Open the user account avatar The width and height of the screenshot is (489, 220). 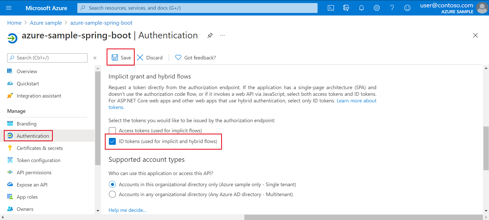[x=482, y=8]
